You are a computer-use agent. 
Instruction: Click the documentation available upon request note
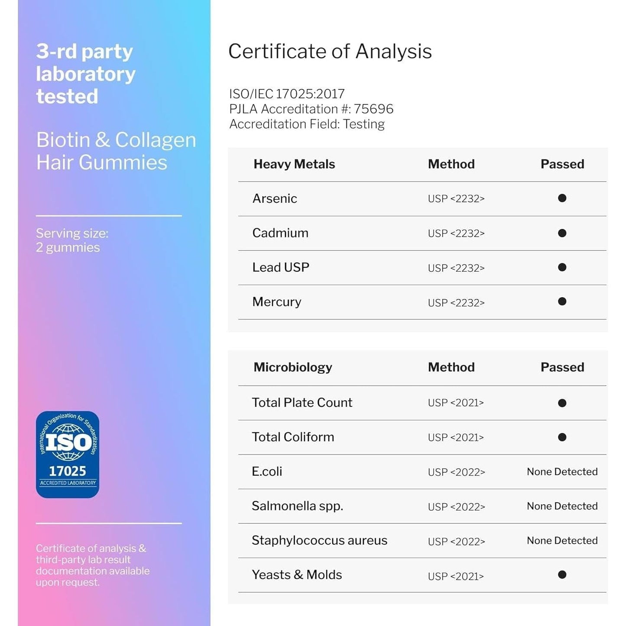(x=93, y=565)
